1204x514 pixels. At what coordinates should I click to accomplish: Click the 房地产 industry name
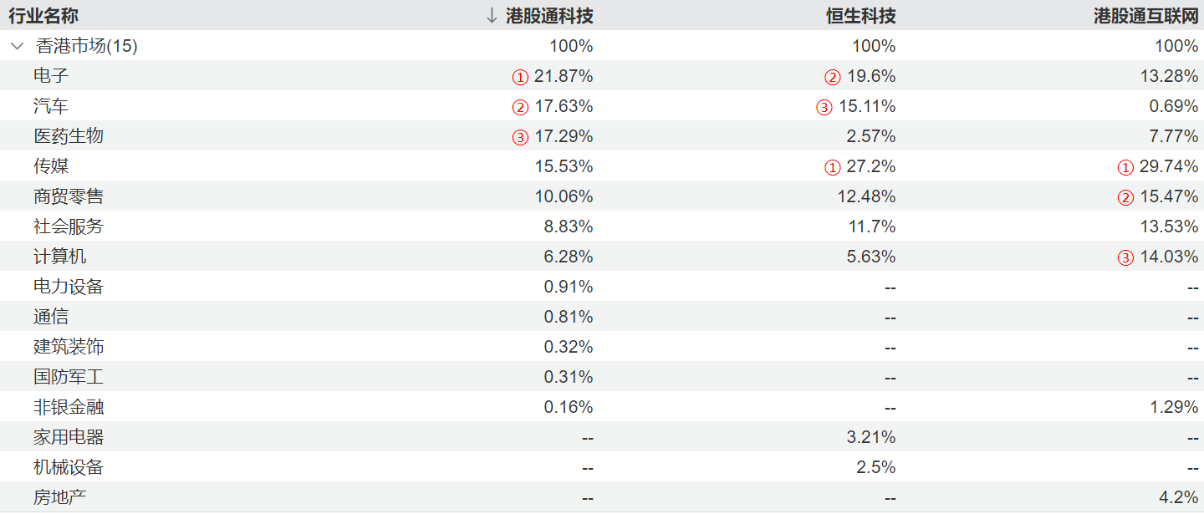click(59, 497)
